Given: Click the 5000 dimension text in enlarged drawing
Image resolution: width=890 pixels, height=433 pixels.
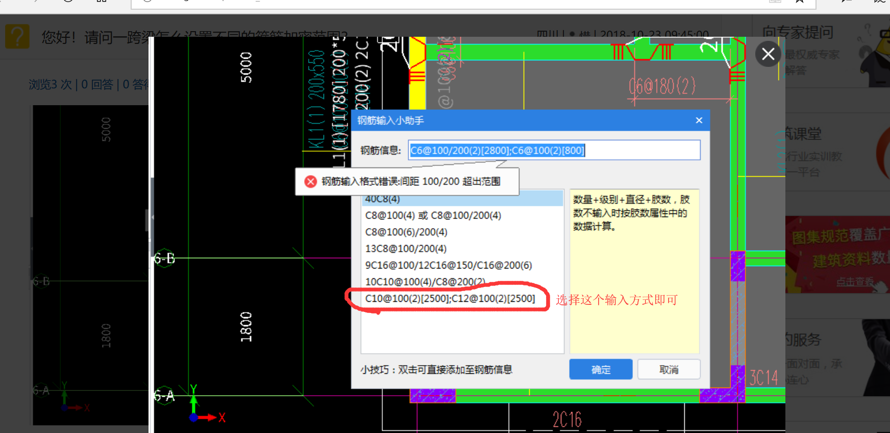Looking at the screenshot, I should point(246,67).
